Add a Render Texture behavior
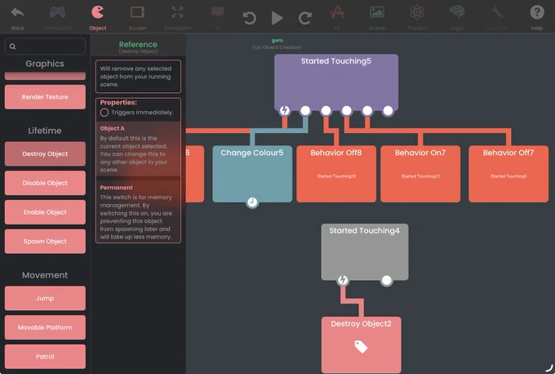The image size is (555, 374). click(x=45, y=96)
